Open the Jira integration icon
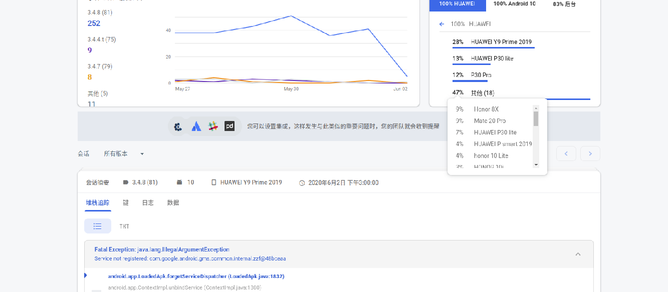 point(195,126)
